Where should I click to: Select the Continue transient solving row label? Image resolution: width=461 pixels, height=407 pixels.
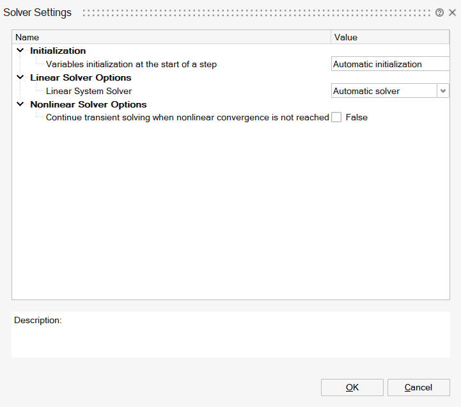click(x=187, y=118)
